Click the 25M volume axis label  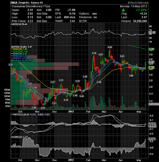[x=8, y=106]
